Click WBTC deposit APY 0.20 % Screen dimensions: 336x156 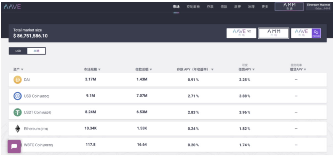(193, 145)
